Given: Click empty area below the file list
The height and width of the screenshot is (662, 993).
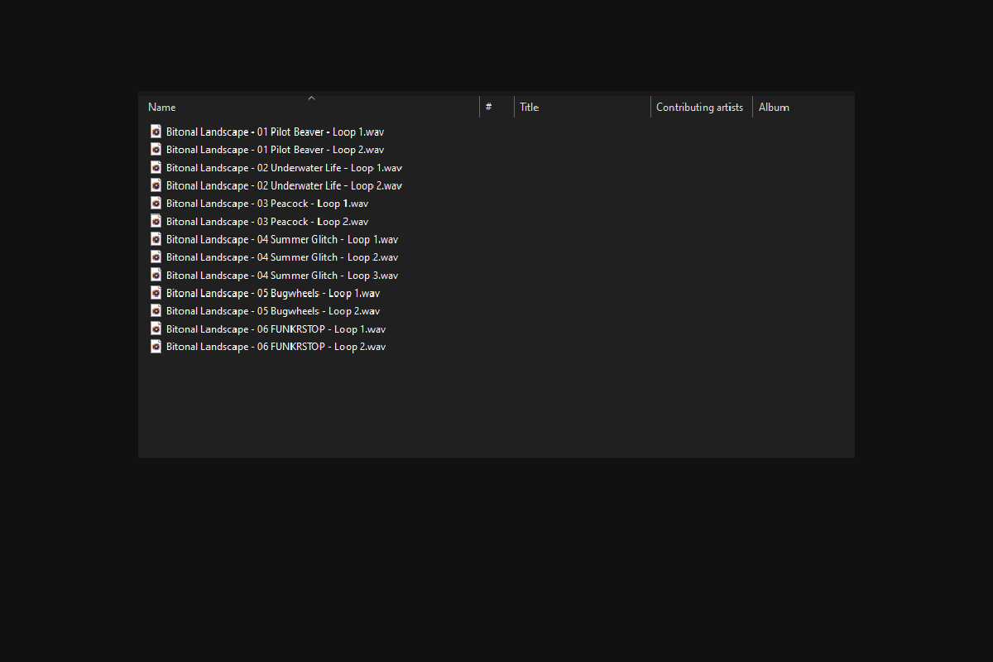Looking at the screenshot, I should 496,405.
